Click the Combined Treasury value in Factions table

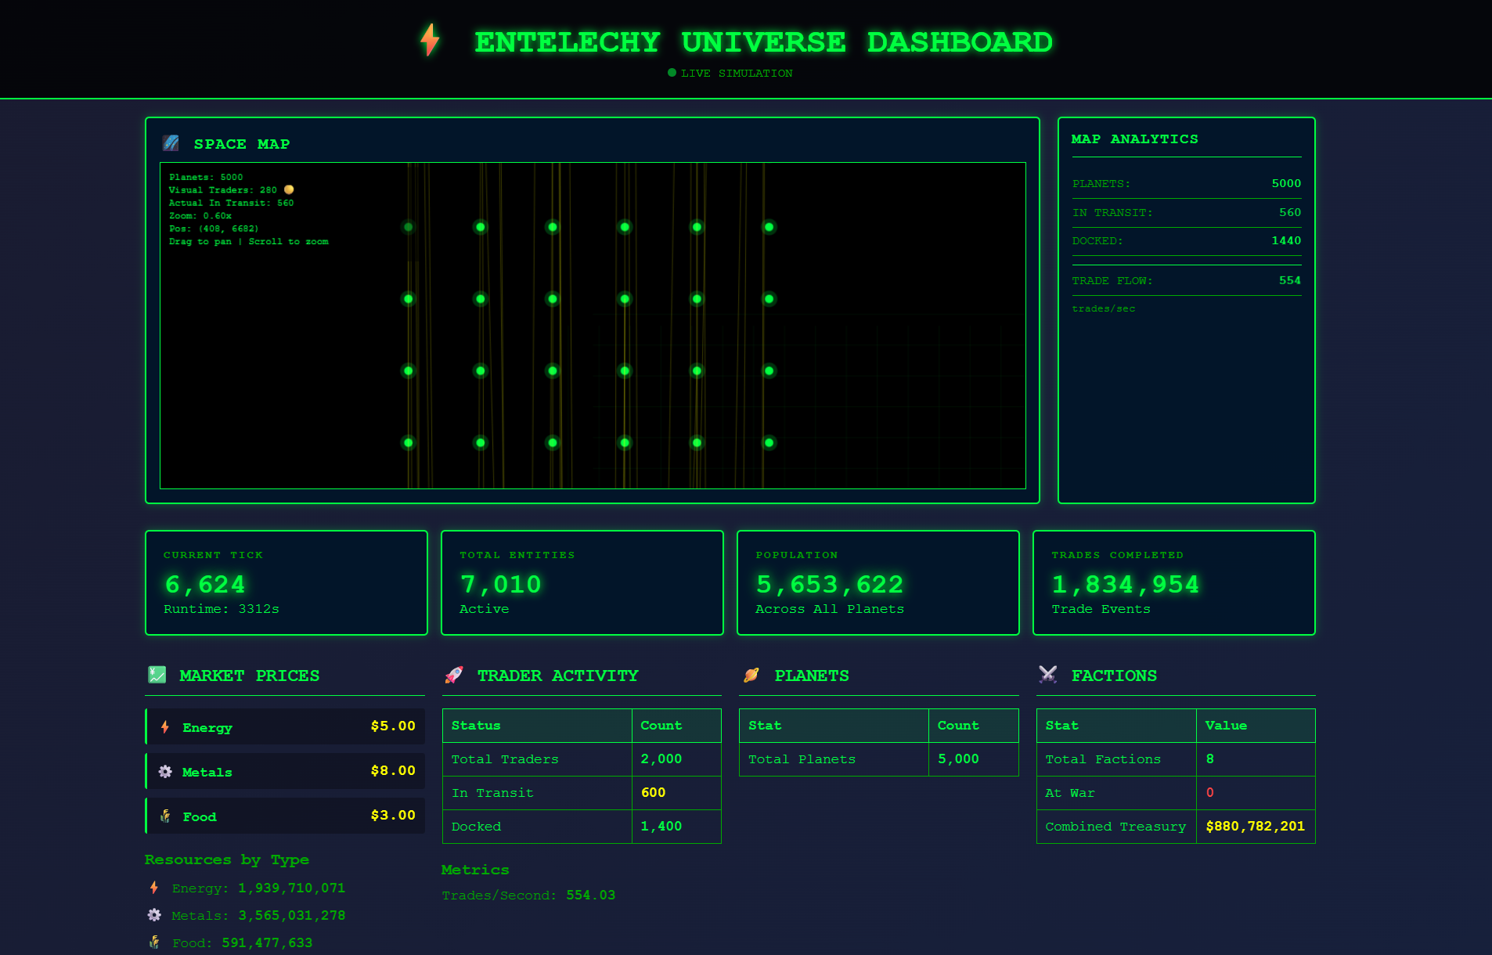[x=1255, y=826]
